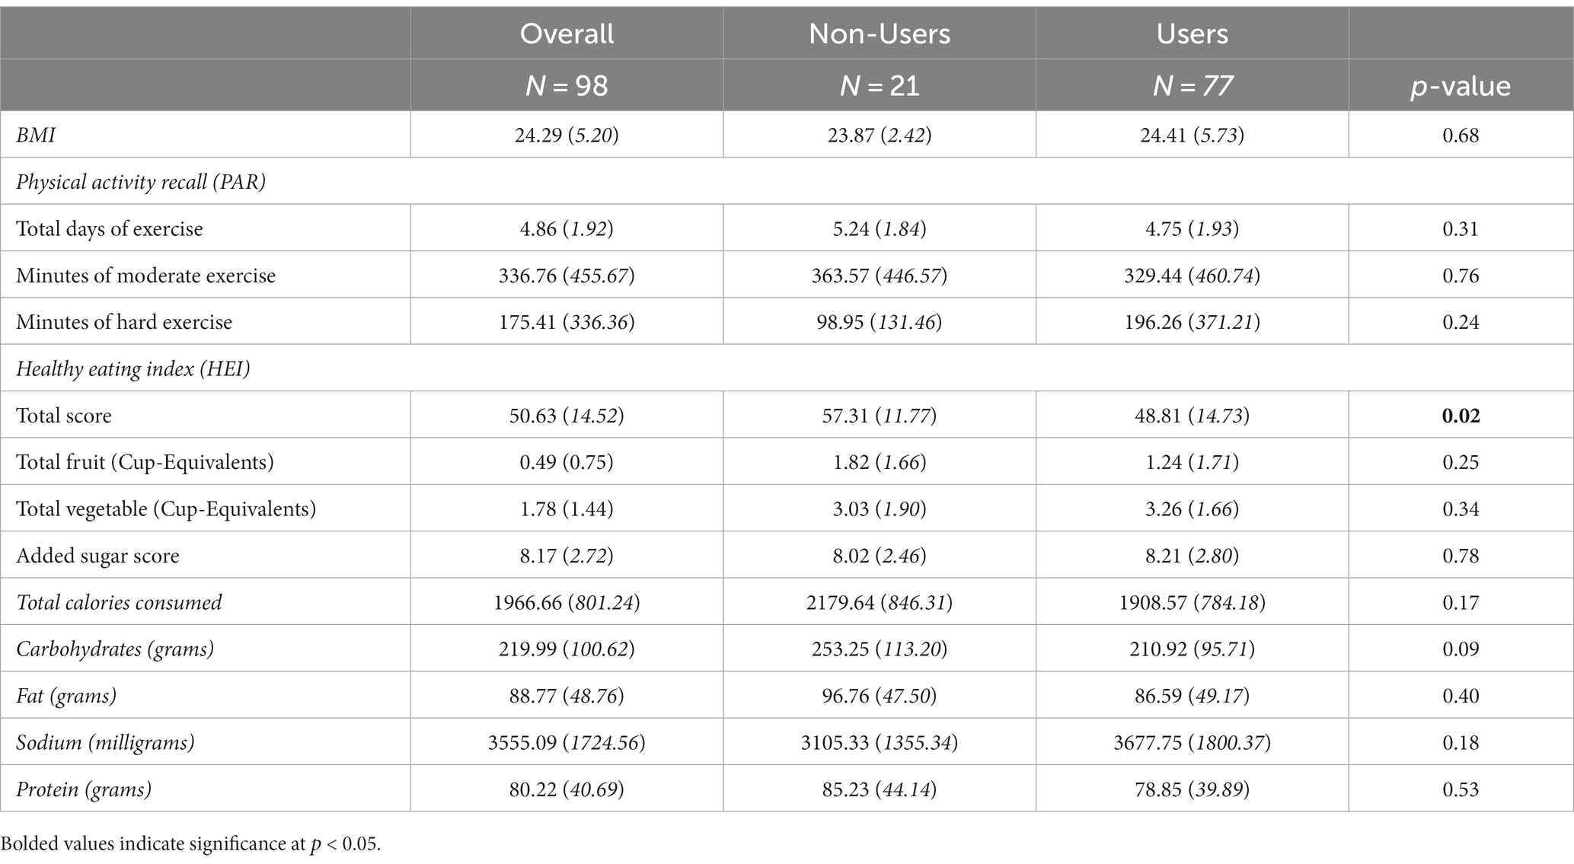Click the footnote about bolded values
This screenshot has width=1574, height=864.
190,844
